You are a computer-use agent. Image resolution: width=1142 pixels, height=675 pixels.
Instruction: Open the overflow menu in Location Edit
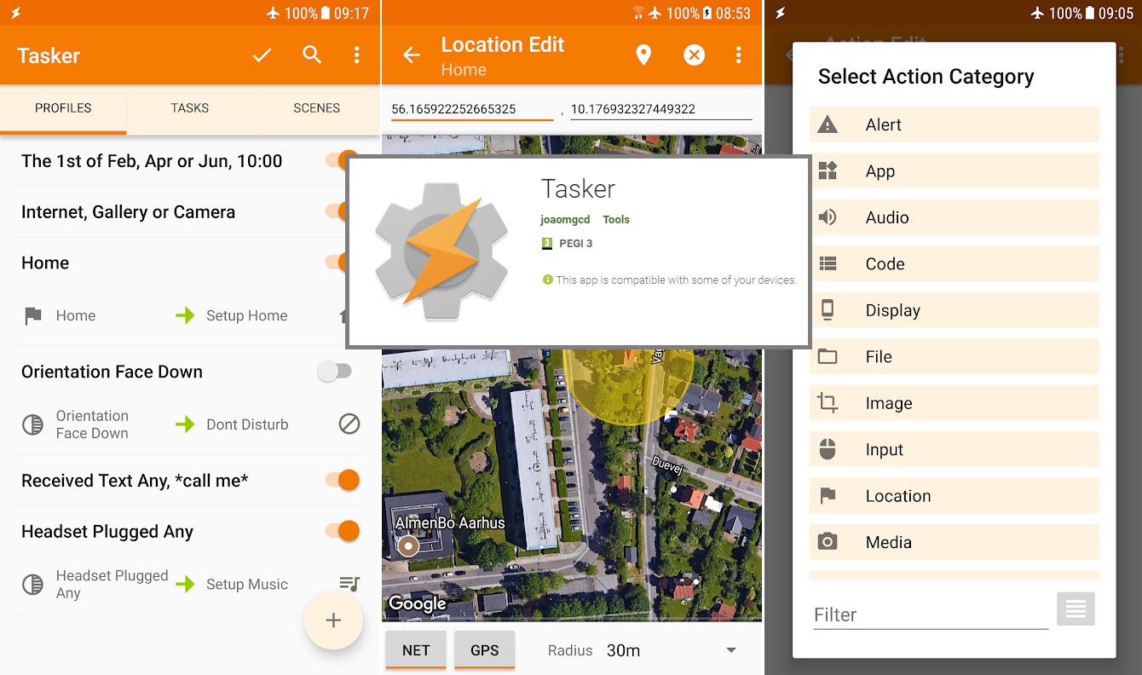[739, 55]
